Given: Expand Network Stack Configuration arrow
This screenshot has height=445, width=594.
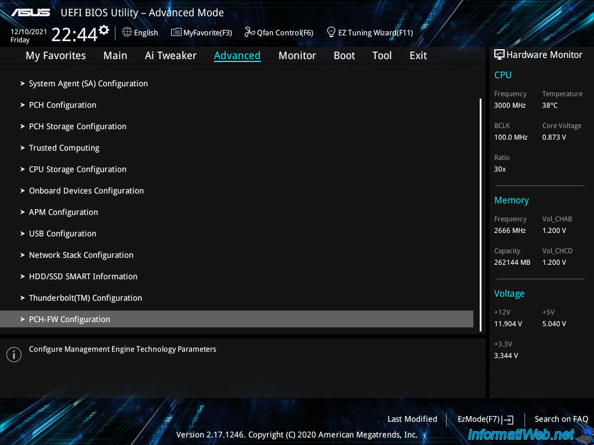Looking at the screenshot, I should [x=23, y=255].
